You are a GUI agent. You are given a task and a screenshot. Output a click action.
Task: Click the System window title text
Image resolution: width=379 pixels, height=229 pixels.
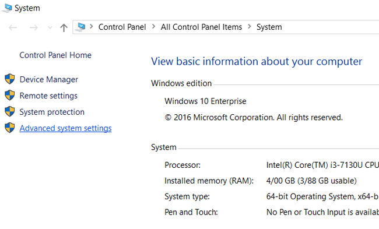[27, 8]
